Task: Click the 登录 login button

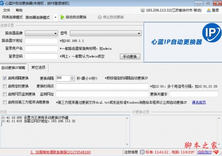Action: click(x=213, y=10)
